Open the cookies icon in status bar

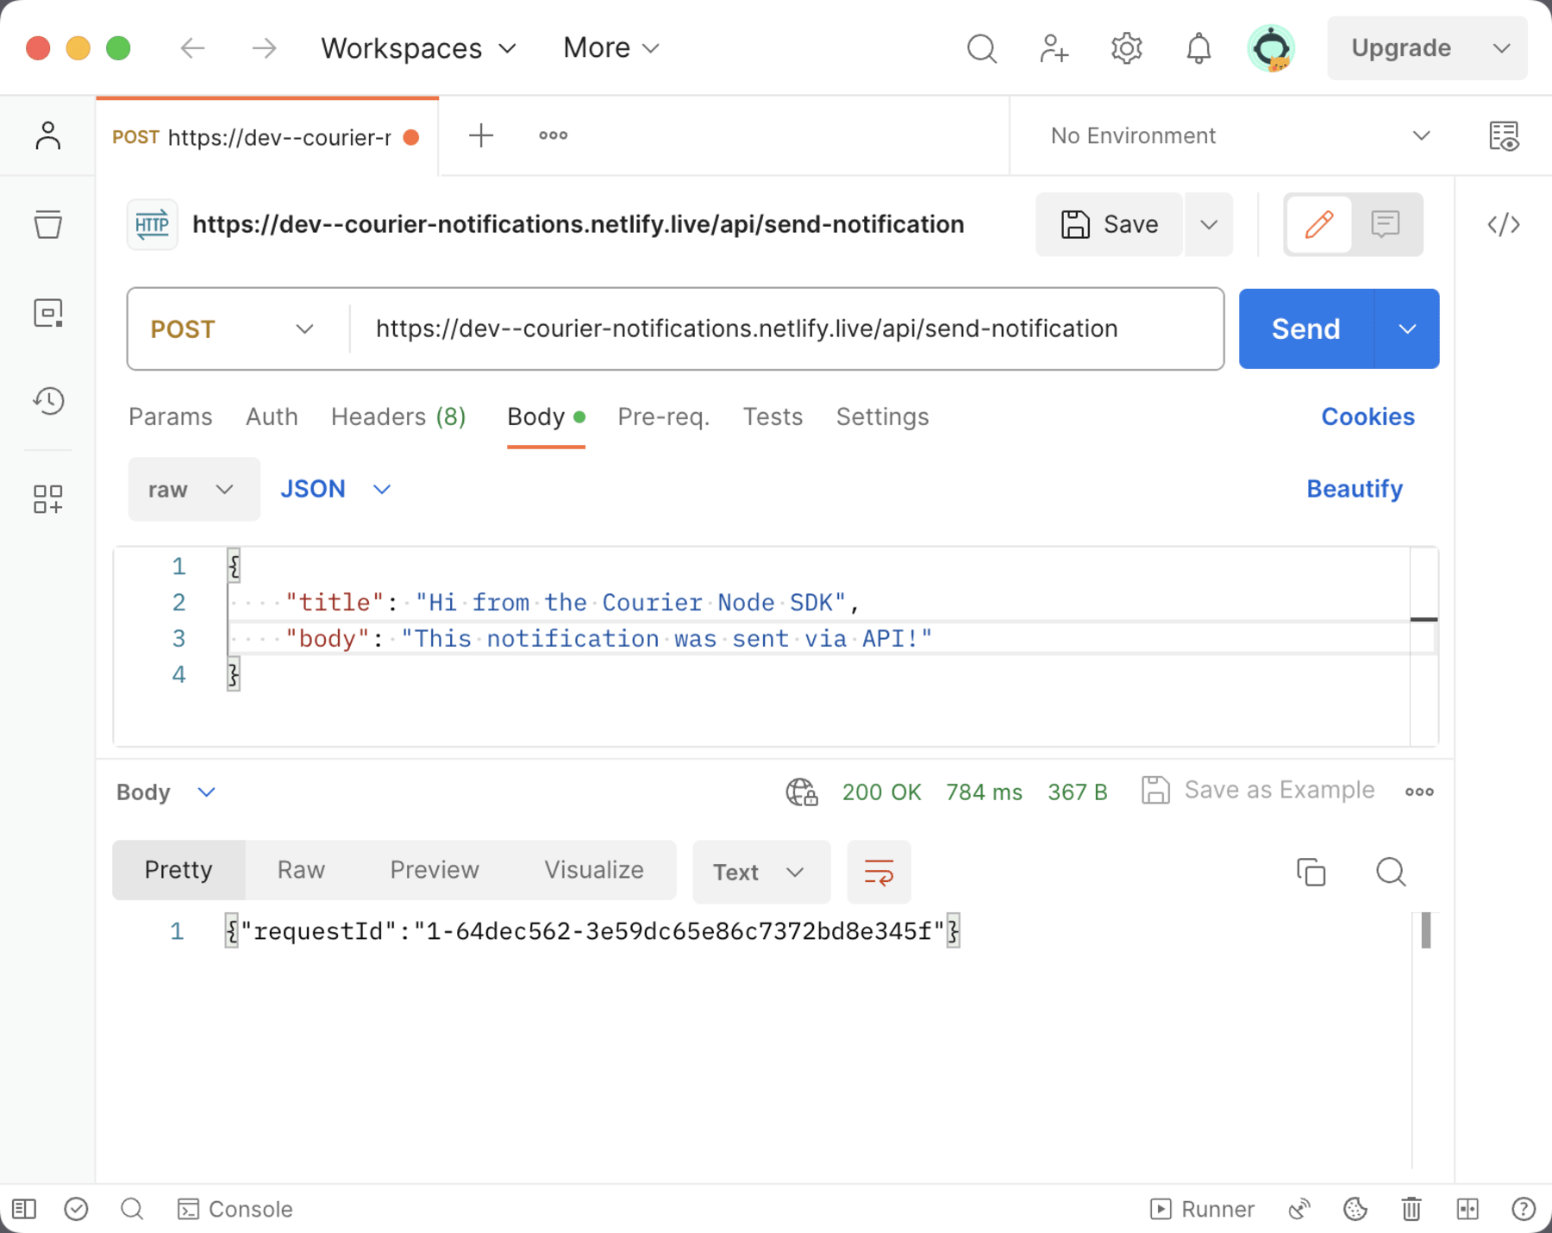point(1355,1209)
